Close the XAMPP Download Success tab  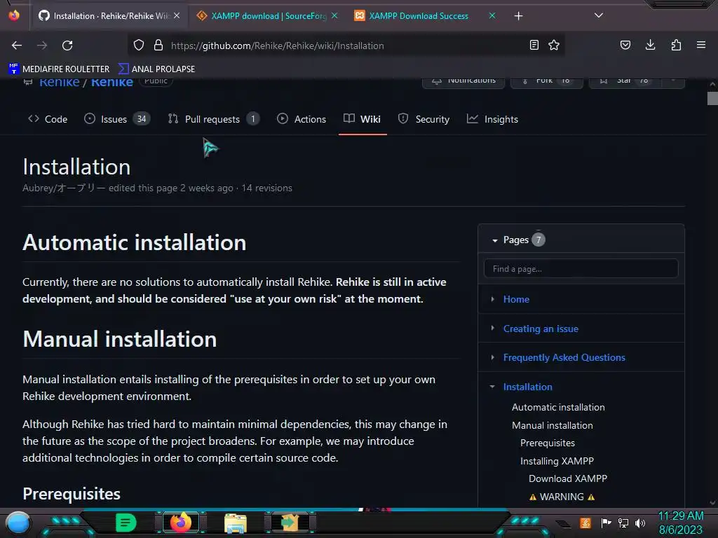point(492,15)
